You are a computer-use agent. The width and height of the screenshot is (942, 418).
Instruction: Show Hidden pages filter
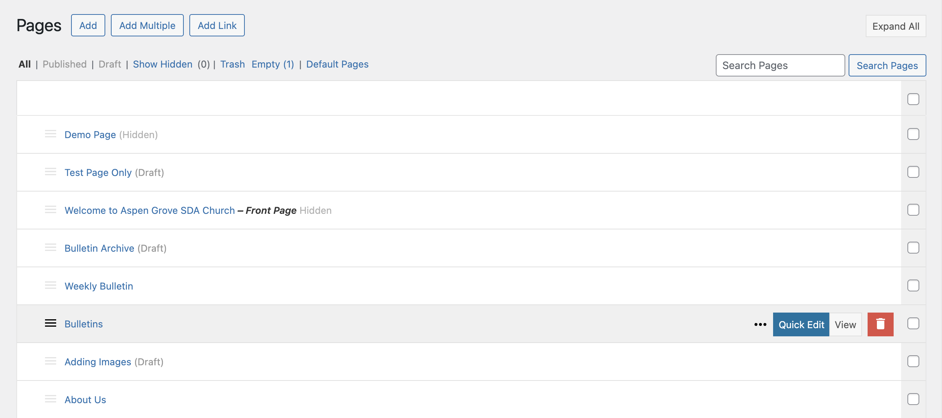coord(163,64)
